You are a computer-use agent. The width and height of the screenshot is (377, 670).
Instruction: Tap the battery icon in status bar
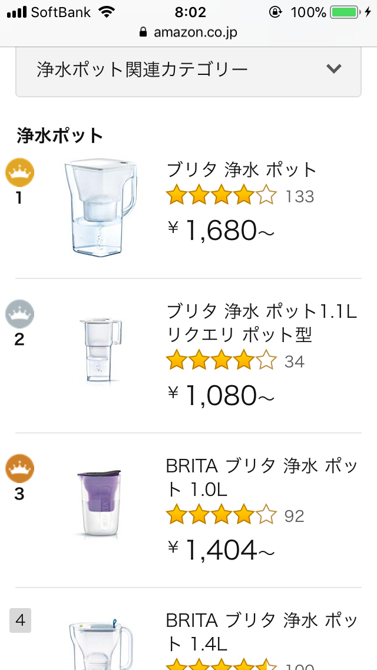[x=345, y=12]
